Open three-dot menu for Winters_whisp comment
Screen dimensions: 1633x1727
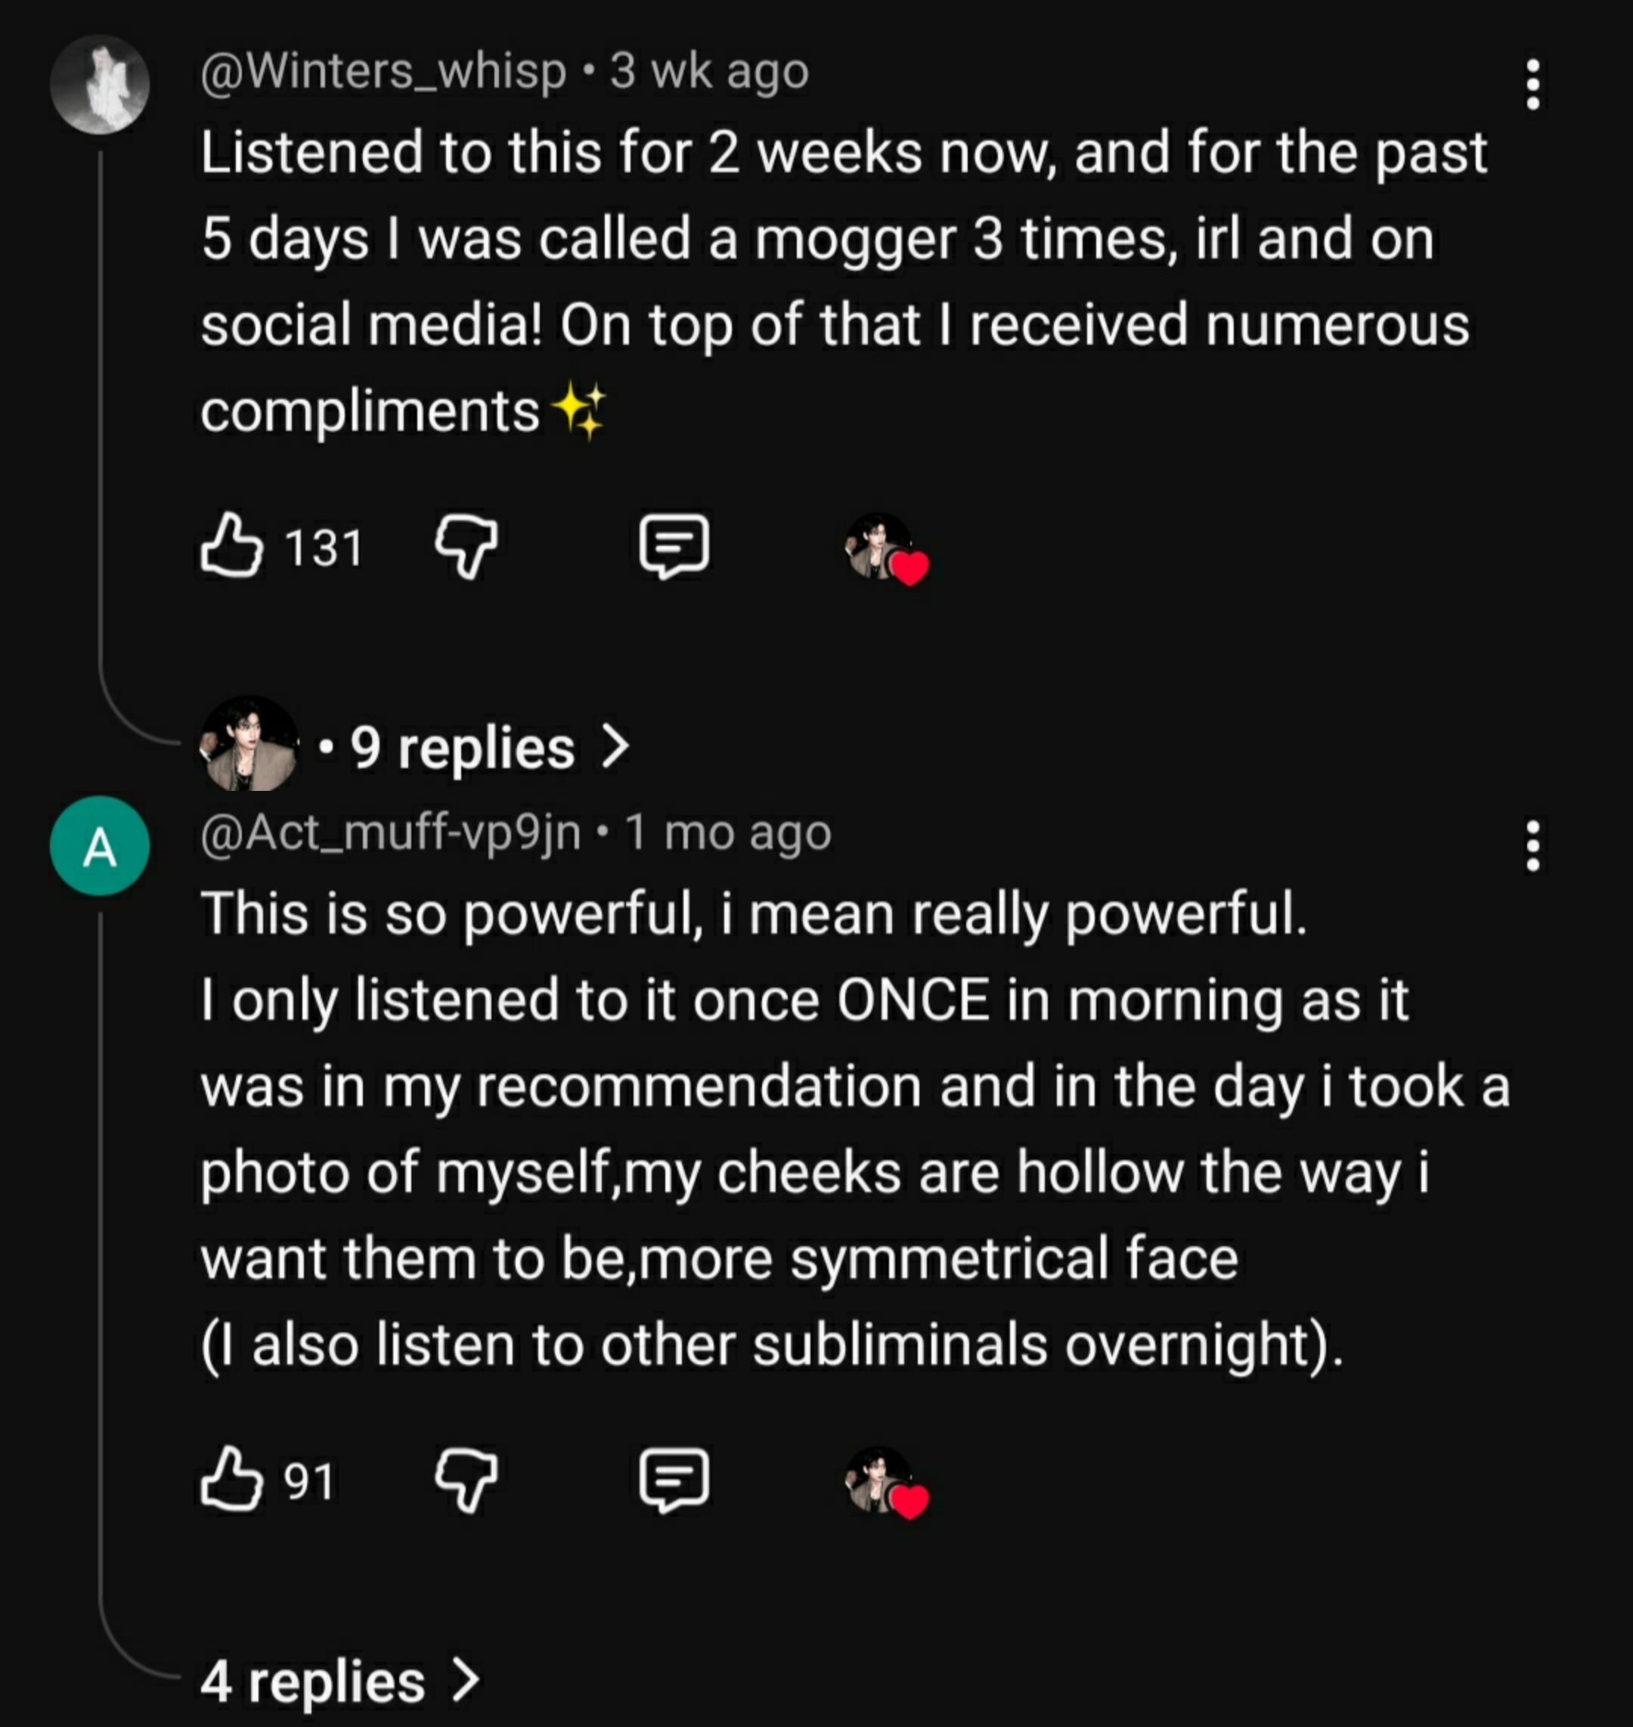1533,85
